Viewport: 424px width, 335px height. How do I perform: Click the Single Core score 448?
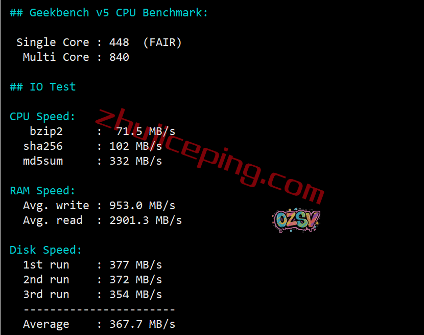[119, 42]
